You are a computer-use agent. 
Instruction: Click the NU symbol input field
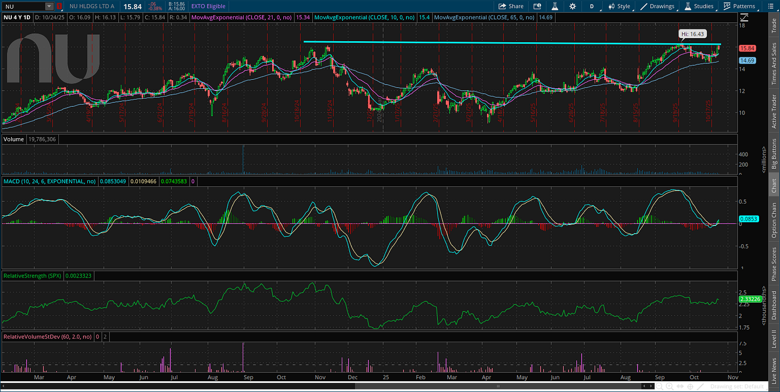23,6
